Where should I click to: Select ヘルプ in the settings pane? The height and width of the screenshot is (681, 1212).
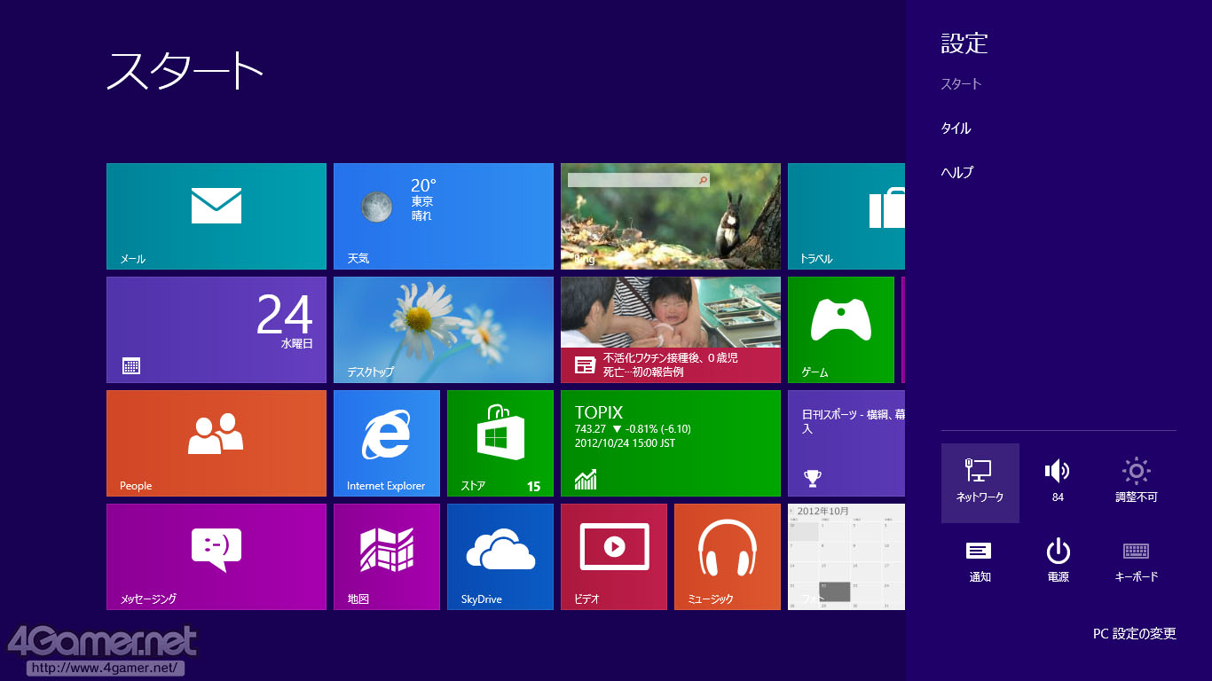957,173
